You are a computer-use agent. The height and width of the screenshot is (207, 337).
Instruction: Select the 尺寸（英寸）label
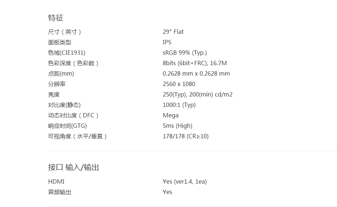pyautogui.click(x=65, y=32)
